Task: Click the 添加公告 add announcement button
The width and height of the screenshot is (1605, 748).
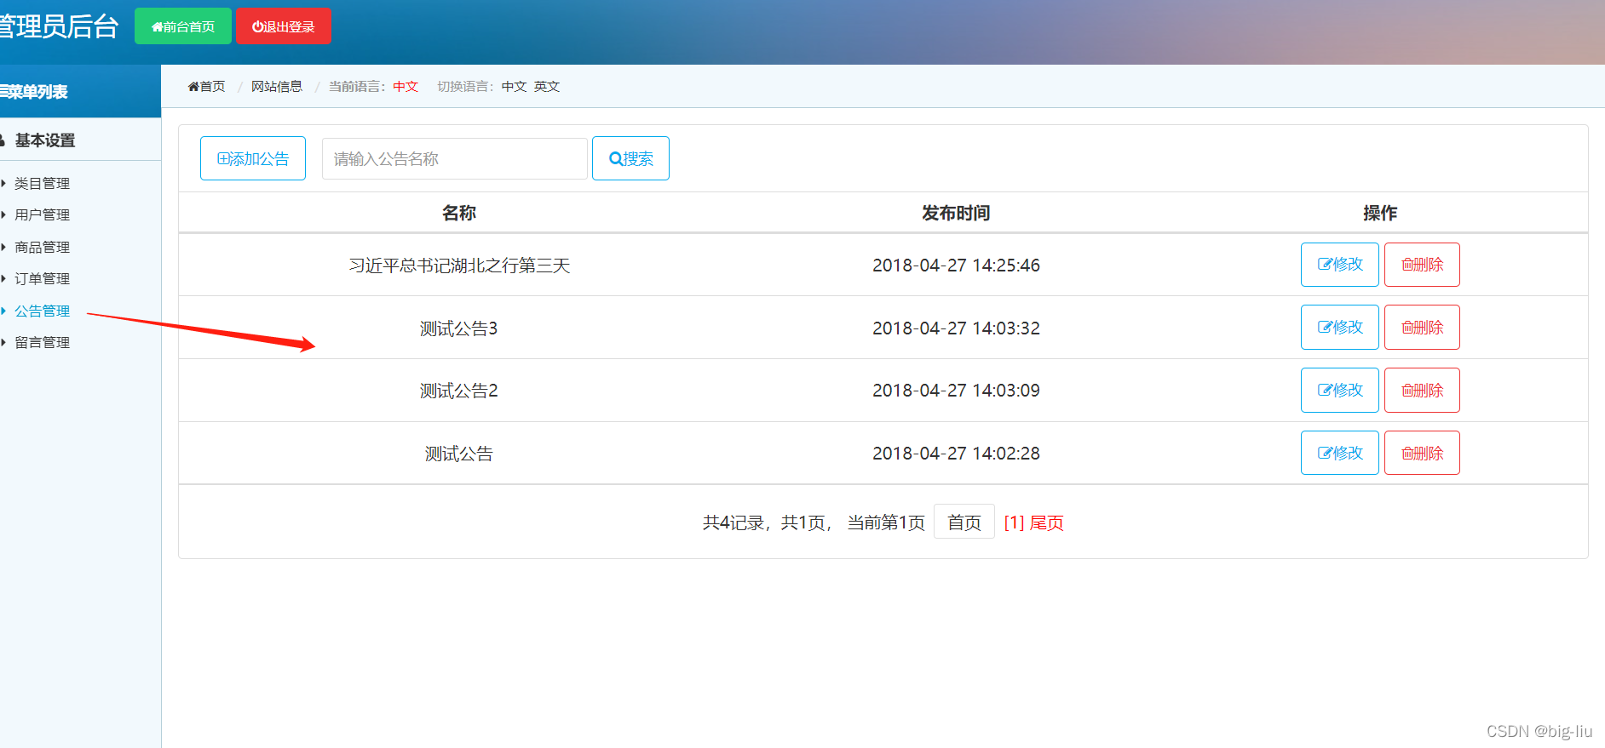Action: point(253,158)
